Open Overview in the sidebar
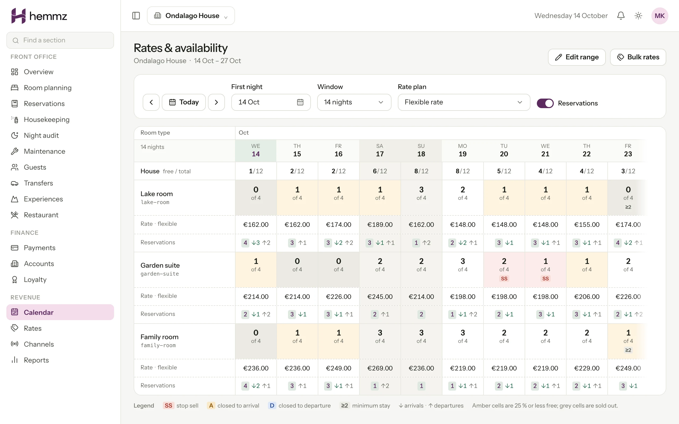The image size is (679, 424). click(x=60, y=72)
